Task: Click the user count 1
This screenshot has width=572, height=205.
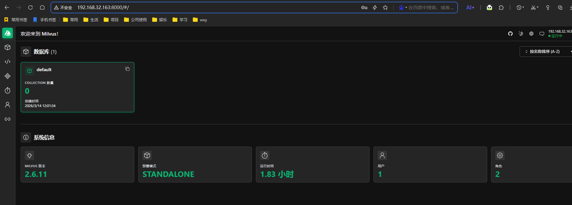Action: pos(380,174)
